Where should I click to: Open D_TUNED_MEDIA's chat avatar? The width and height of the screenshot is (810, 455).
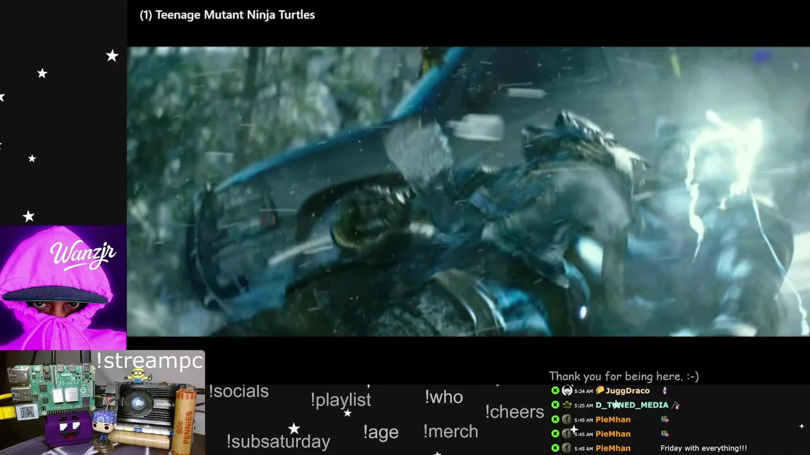coord(567,405)
